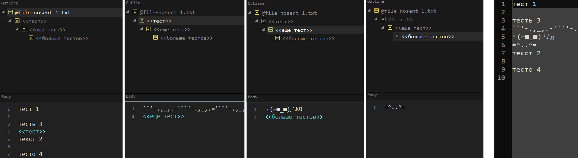Click the cyan <<тест>> reference in the leftmost body

point(32,131)
